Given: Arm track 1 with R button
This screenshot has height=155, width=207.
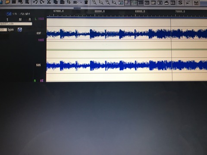Looking at the screenshot, I should coord(30,19).
